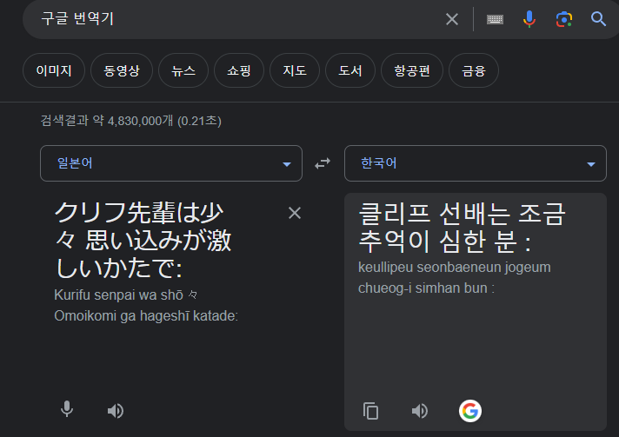Listen to the Korean translation
The width and height of the screenshot is (619, 437).
click(x=419, y=411)
